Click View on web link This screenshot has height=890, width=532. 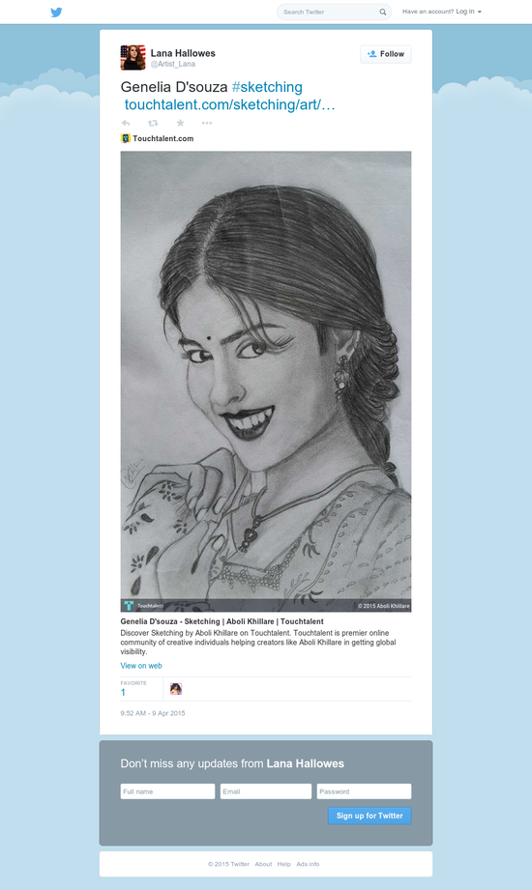click(x=141, y=666)
